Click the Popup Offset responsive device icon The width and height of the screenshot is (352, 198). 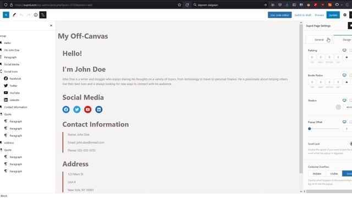[344, 122]
